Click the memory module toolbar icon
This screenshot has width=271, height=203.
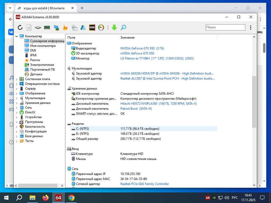tap(47, 28)
